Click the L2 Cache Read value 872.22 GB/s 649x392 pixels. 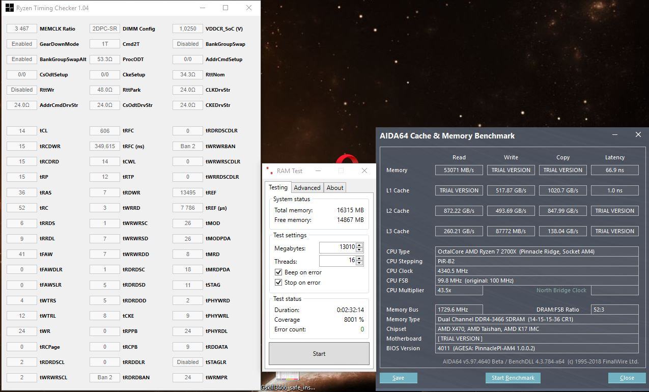[x=459, y=211]
